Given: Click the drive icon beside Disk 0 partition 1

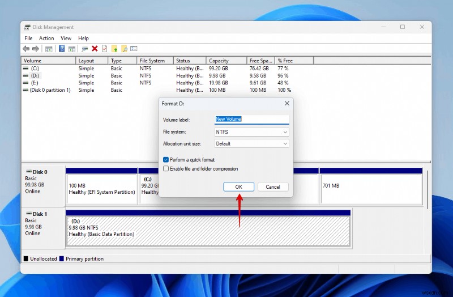Looking at the screenshot, I should pyautogui.click(x=25, y=90).
